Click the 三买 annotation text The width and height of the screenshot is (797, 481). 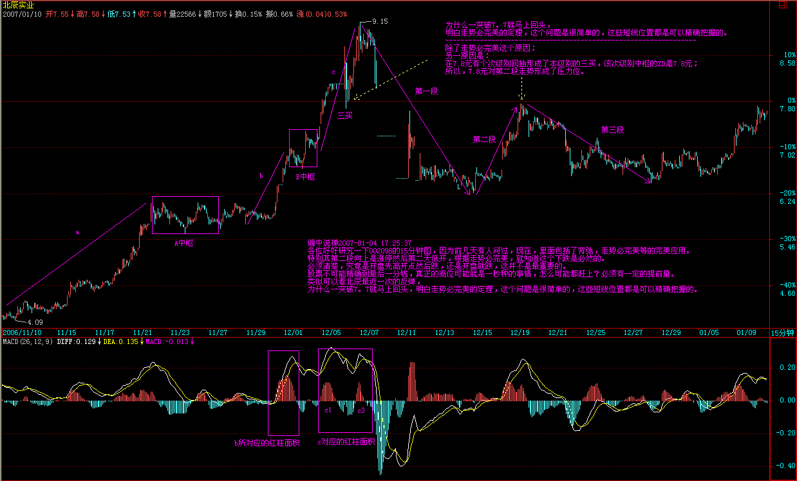click(345, 115)
